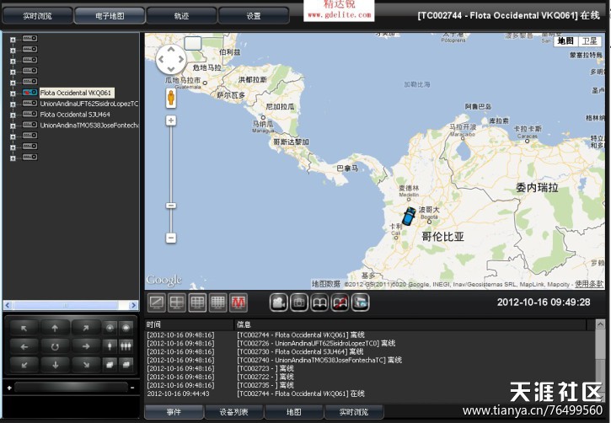This screenshot has height=423, width=611.
Task: Click the 时间 column header
Action: 190,324
